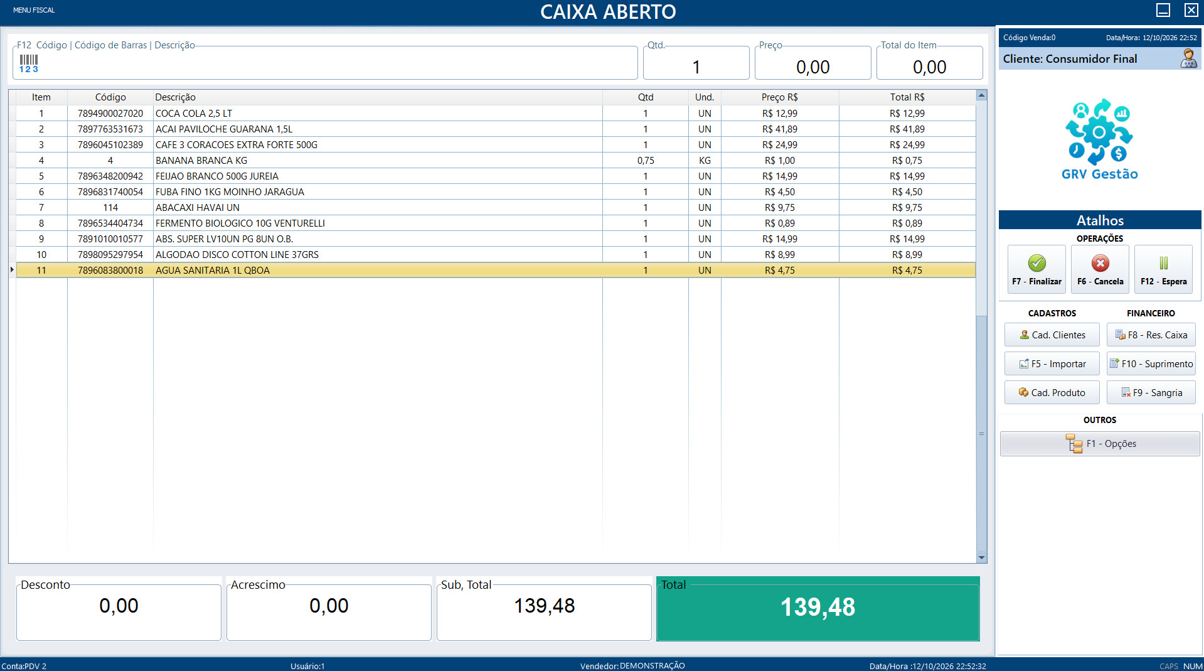Cancel sale with F6 - Cancela button
1204x671 pixels.
click(1100, 269)
